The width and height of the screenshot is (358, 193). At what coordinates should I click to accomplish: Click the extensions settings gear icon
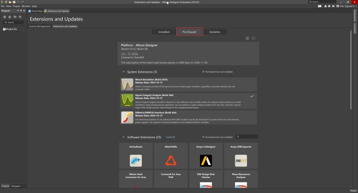coord(247,38)
